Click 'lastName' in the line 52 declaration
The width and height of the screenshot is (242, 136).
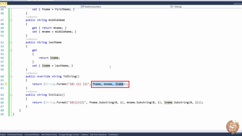[55, 42]
